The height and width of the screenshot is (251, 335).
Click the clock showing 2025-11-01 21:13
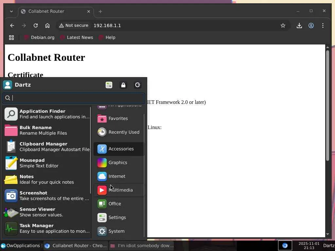pos(309,246)
